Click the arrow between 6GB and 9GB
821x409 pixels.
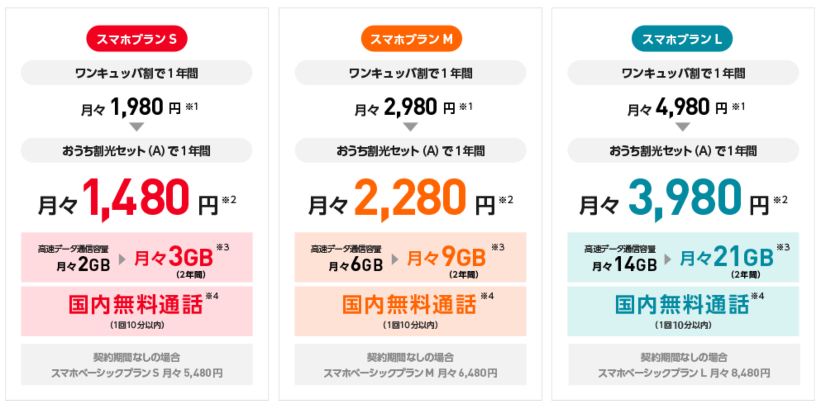point(395,259)
